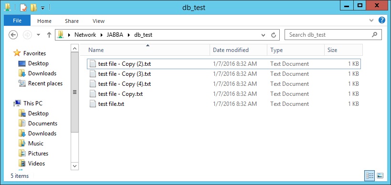The image size is (391, 185).
Task: Open Music under This PC
Action: [36, 144]
